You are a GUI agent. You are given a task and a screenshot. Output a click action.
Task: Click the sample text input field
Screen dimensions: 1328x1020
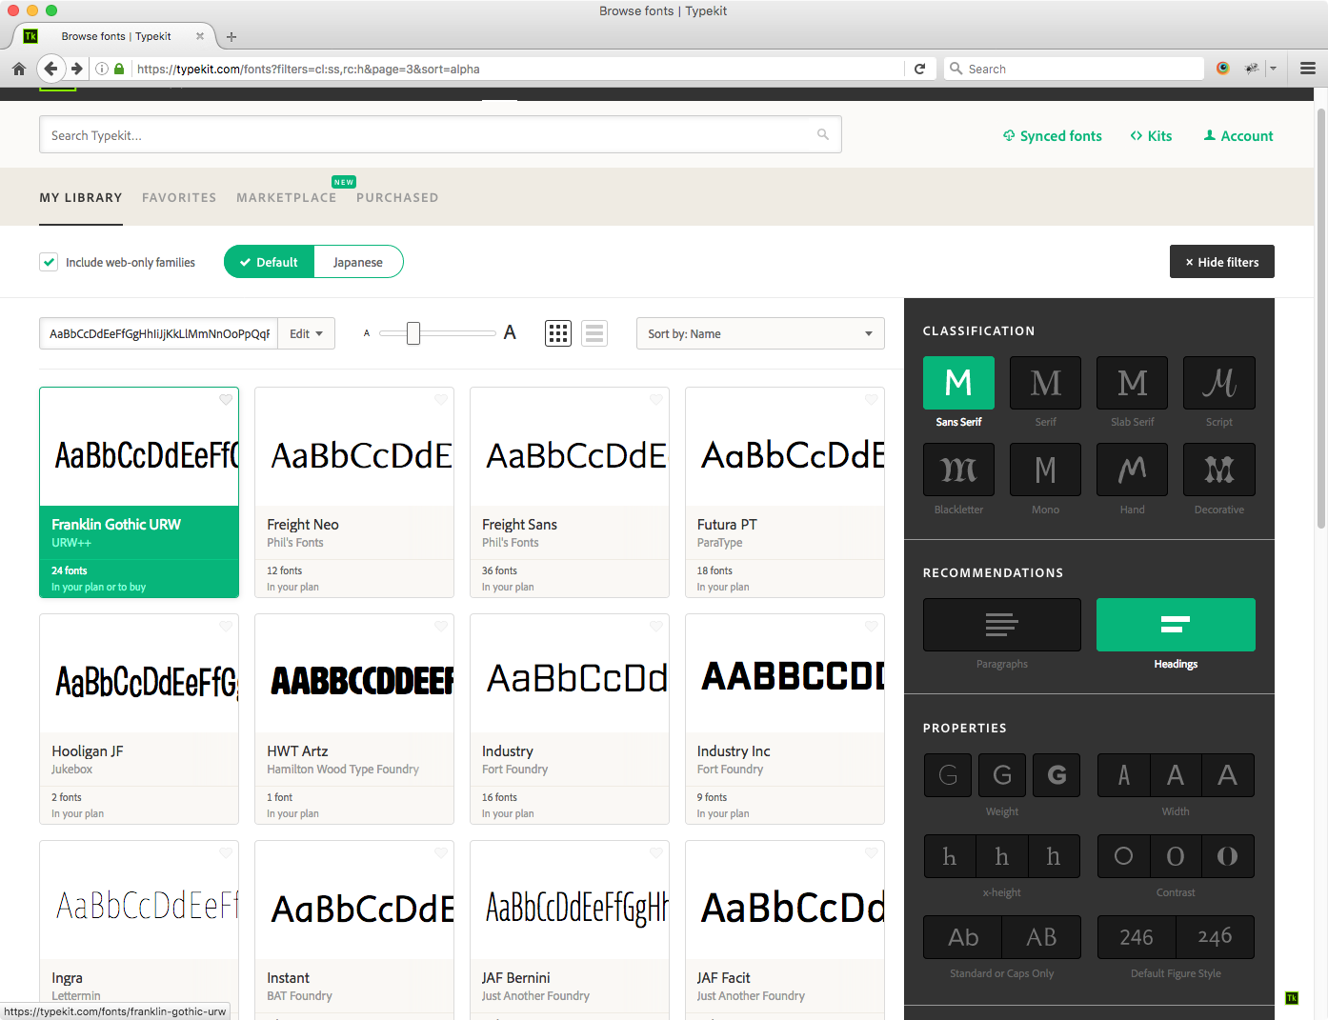click(x=159, y=333)
